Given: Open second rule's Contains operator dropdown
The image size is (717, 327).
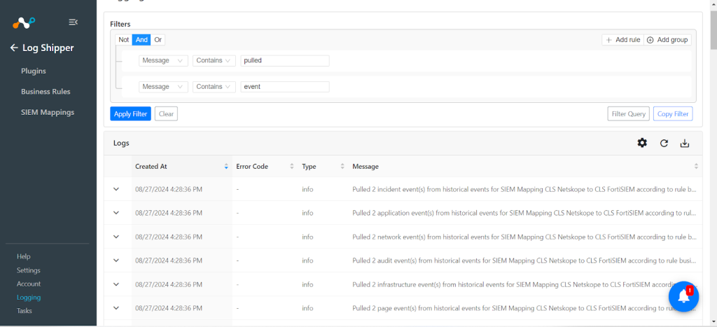Looking at the screenshot, I should pyautogui.click(x=214, y=86).
